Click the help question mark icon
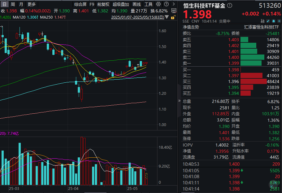 coord(166,4)
